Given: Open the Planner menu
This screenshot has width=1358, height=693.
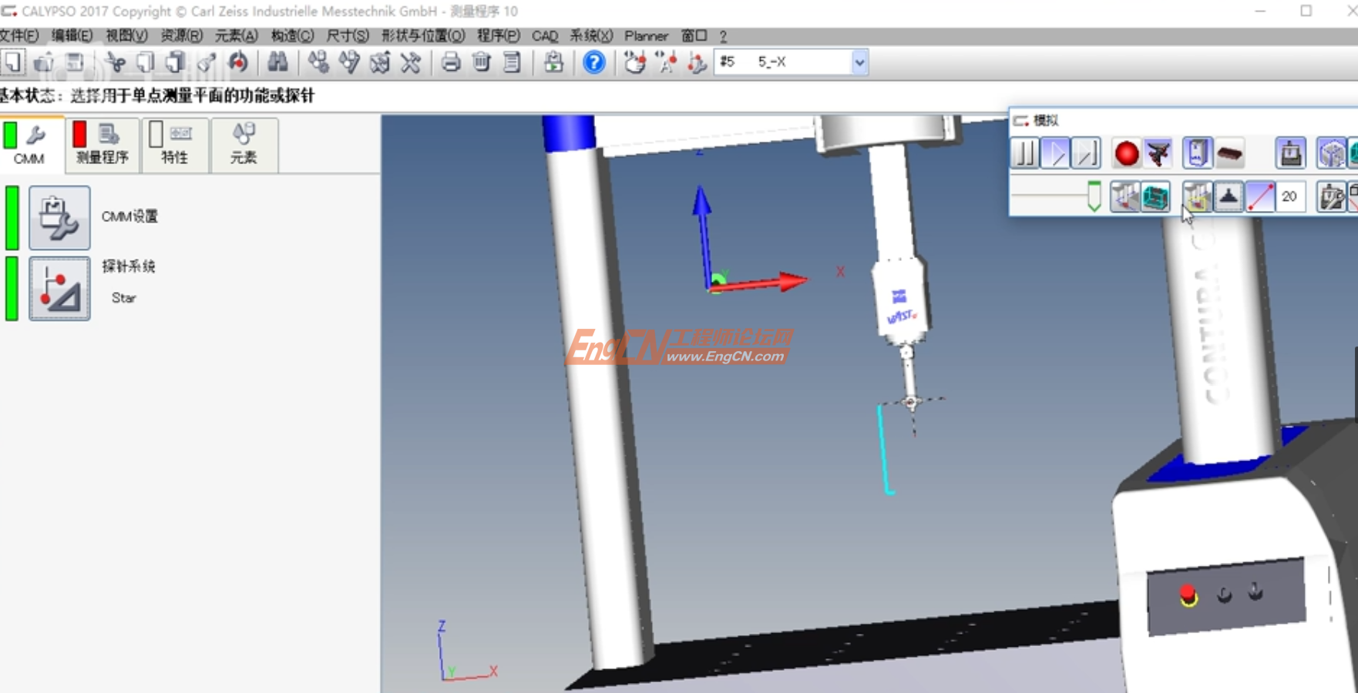Looking at the screenshot, I should 646,36.
